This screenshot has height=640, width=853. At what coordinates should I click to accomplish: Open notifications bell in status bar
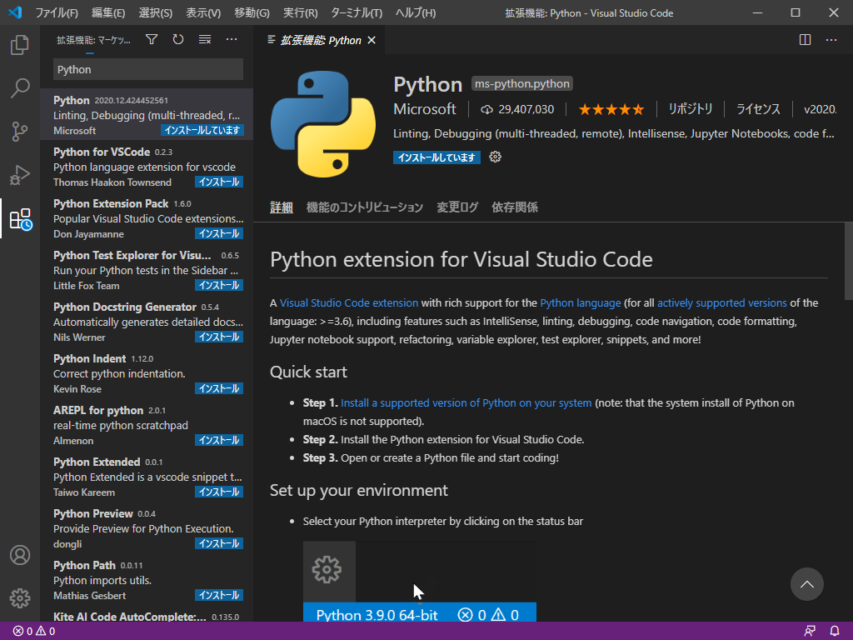(x=835, y=632)
